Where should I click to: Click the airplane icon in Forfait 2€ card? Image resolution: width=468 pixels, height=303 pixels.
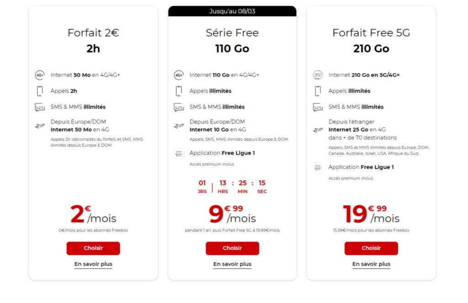[x=40, y=126]
